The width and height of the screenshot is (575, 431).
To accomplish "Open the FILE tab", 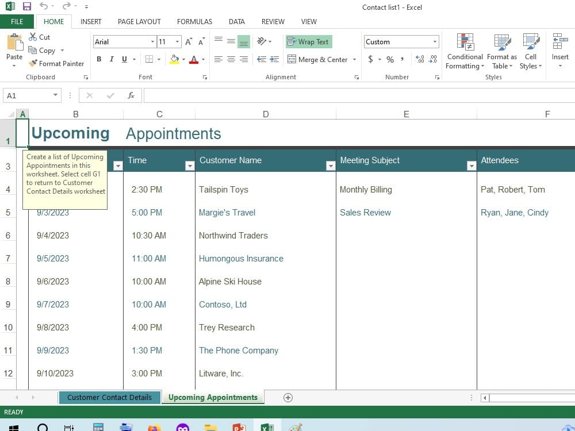I will 17,22.
